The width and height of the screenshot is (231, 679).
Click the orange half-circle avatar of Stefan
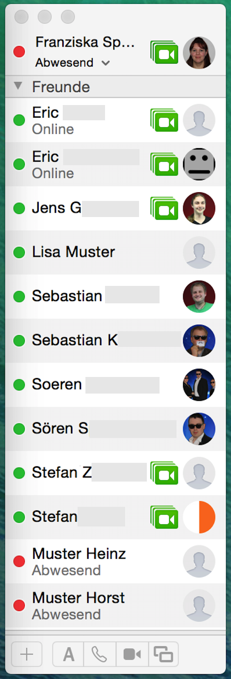pyautogui.click(x=199, y=517)
